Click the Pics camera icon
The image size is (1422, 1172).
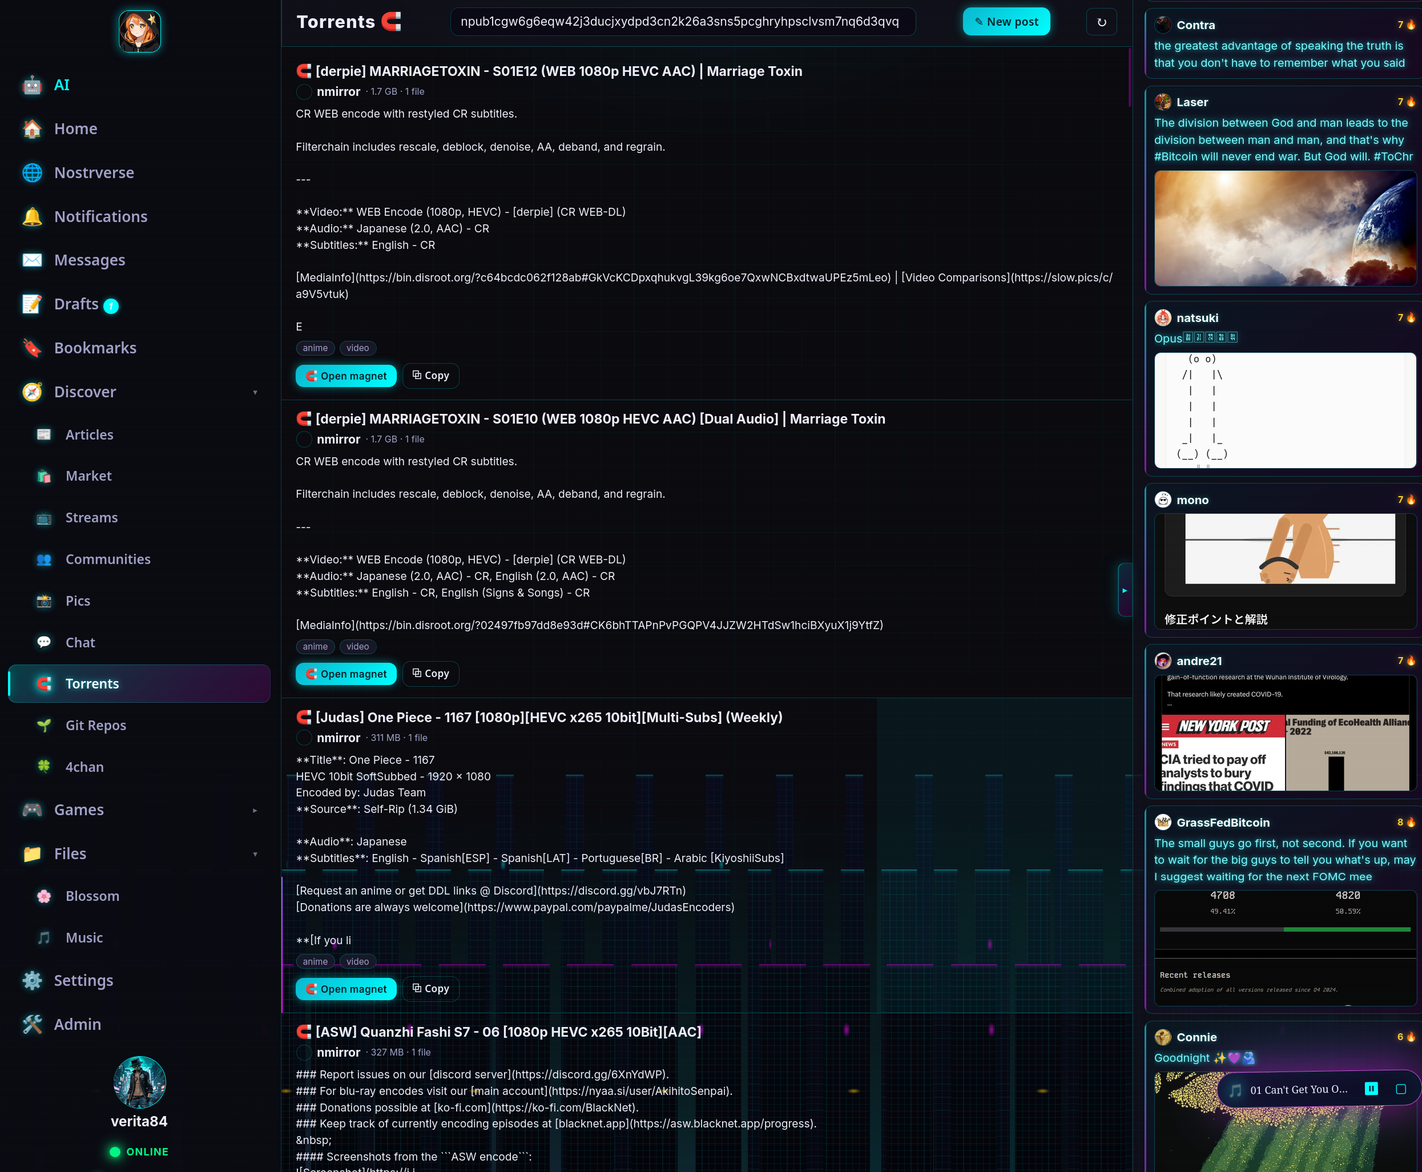coord(44,601)
